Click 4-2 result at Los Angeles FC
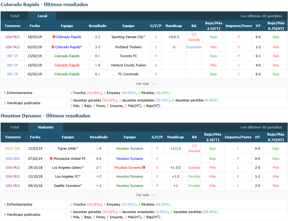The width and height of the screenshot is (288, 221). click(99, 176)
